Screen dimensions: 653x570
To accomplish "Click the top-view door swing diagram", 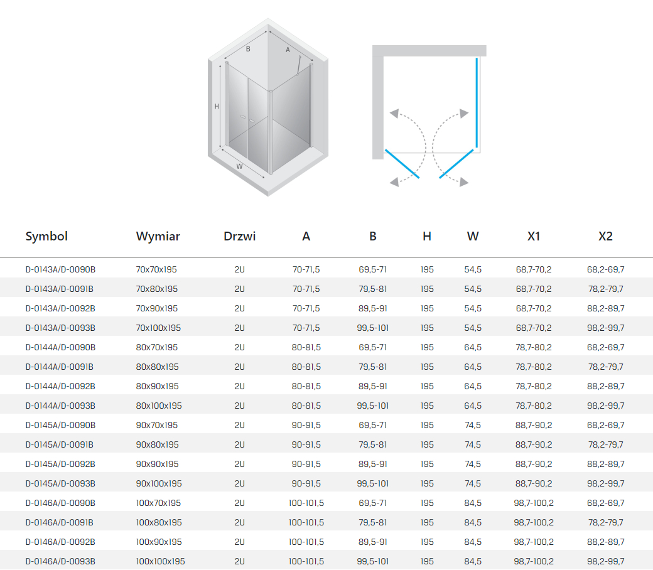I will point(429,116).
